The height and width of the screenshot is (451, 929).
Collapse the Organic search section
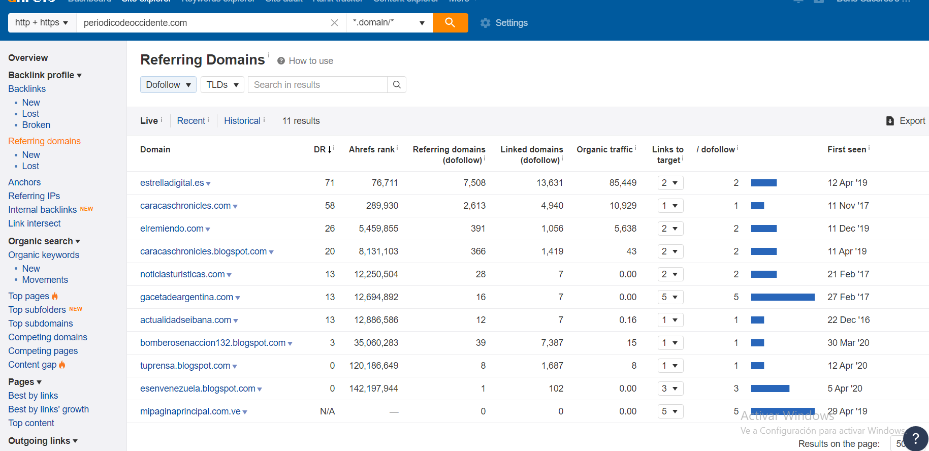[x=44, y=241]
